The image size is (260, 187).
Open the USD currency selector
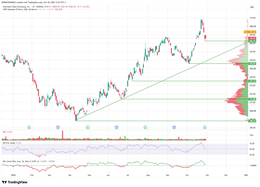coord(252,7)
